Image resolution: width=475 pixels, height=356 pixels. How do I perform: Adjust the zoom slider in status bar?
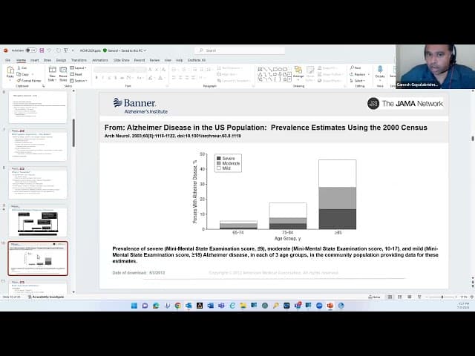pyautogui.click(x=442, y=297)
